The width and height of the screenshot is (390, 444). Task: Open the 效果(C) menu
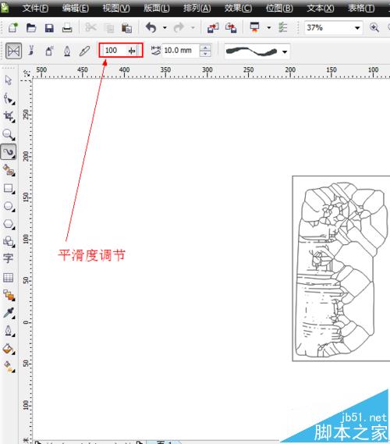point(238,8)
